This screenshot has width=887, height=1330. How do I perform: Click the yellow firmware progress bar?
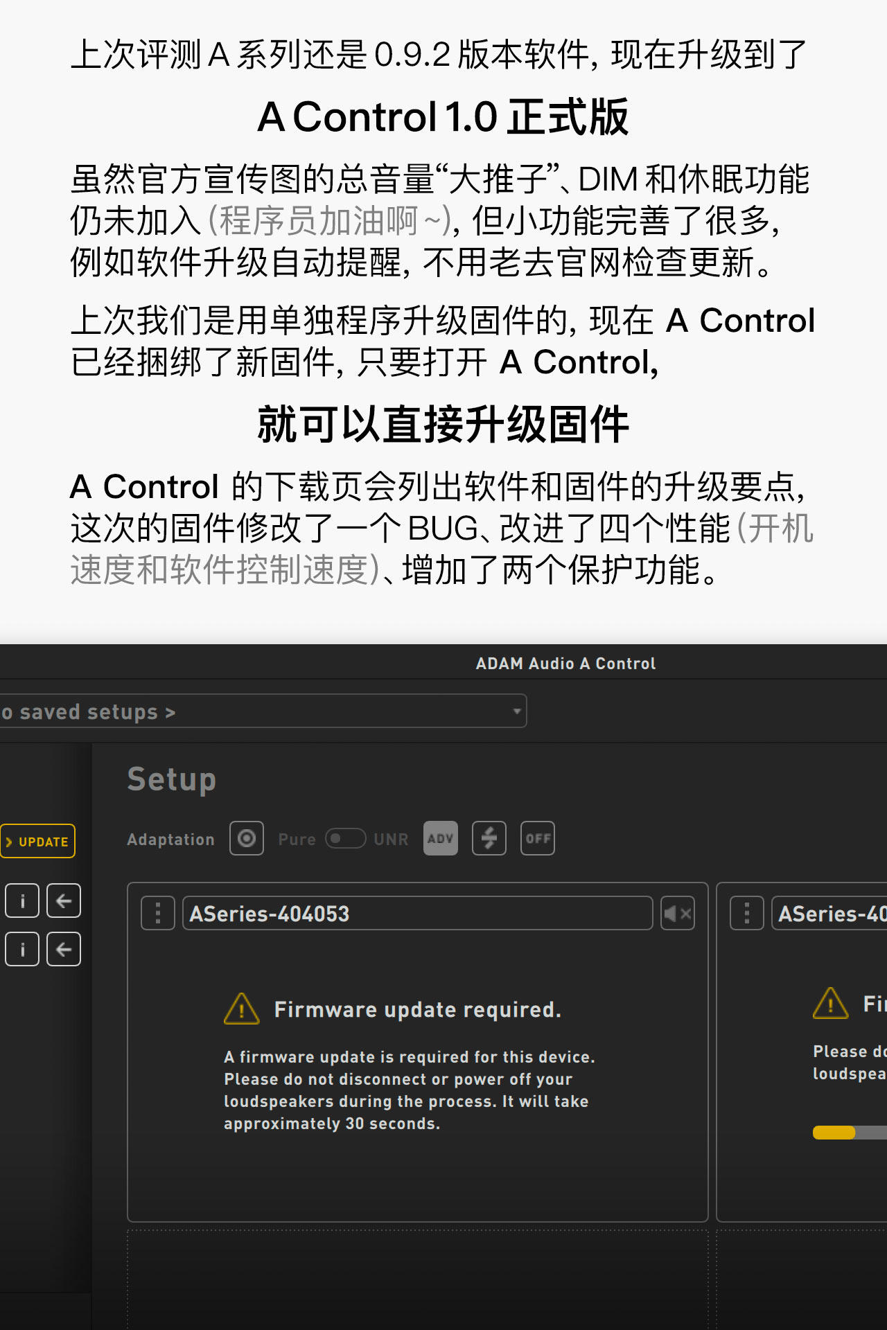point(850,1133)
